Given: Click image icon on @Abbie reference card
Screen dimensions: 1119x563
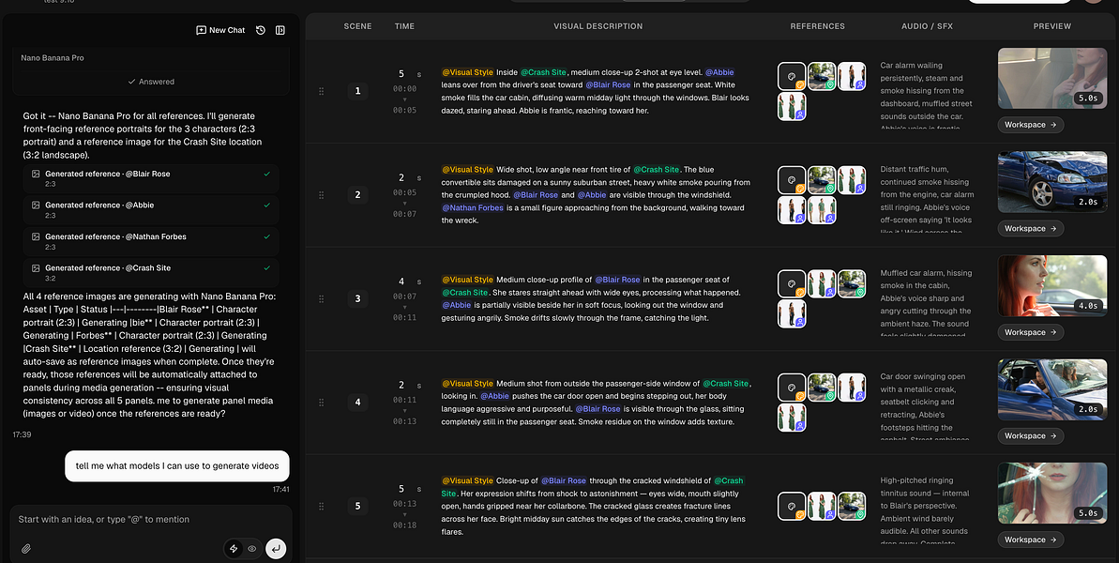Looking at the screenshot, I should (x=36, y=205).
